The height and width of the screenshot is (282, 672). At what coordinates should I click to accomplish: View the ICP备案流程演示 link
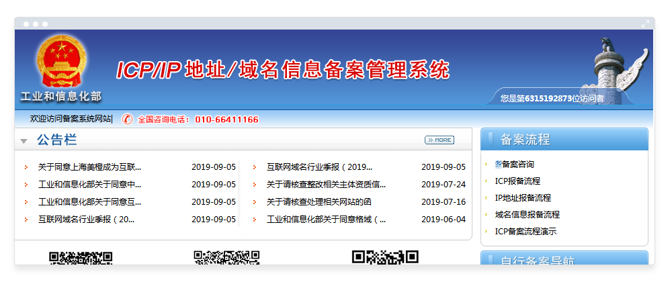[x=526, y=232]
